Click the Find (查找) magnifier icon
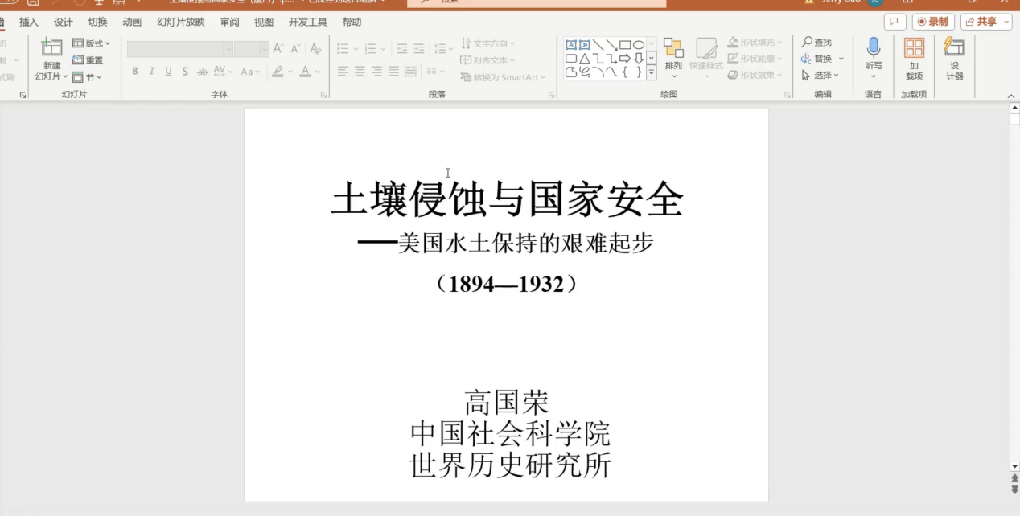Image resolution: width=1020 pixels, height=516 pixels. (x=807, y=43)
